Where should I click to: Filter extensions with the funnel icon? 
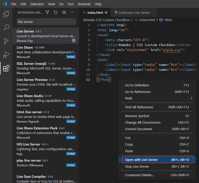47,12
